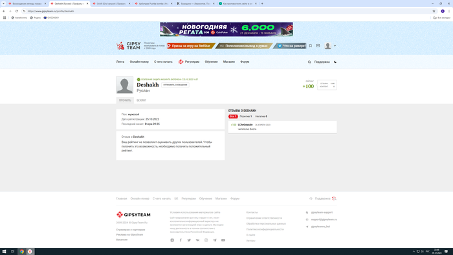Open the gipsyteamru_bot Telegram link
The image size is (453, 255).
point(320,227)
